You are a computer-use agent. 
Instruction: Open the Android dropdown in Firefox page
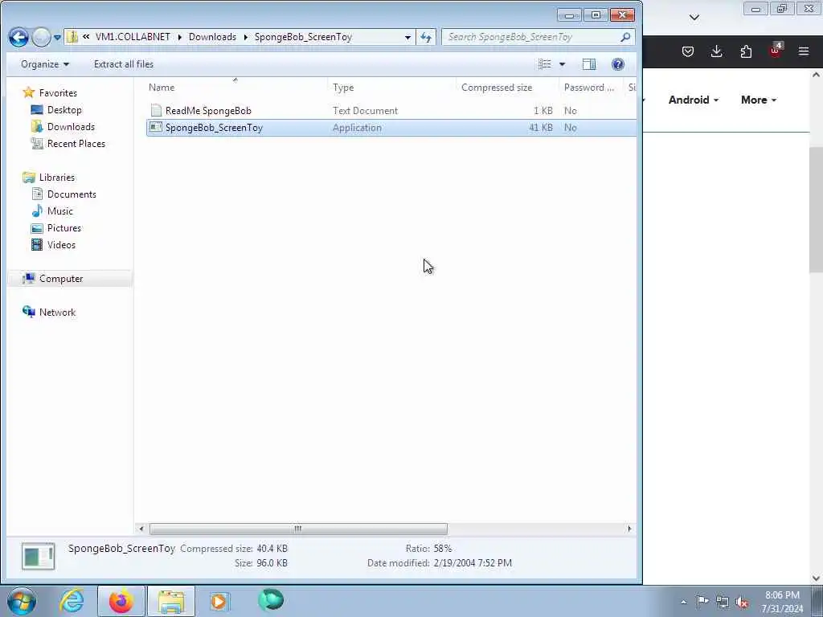coord(694,100)
